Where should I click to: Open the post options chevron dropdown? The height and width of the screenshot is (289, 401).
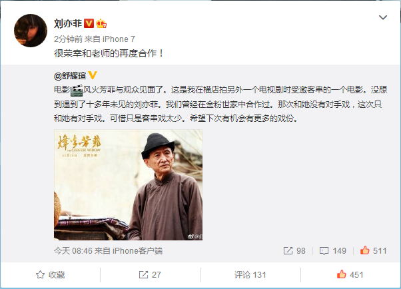(382, 17)
